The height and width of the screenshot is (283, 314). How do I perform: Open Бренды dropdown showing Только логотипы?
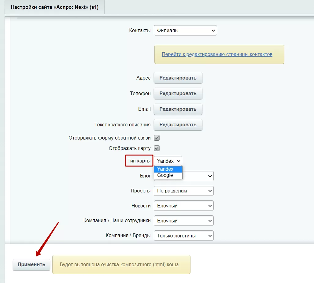(x=184, y=236)
